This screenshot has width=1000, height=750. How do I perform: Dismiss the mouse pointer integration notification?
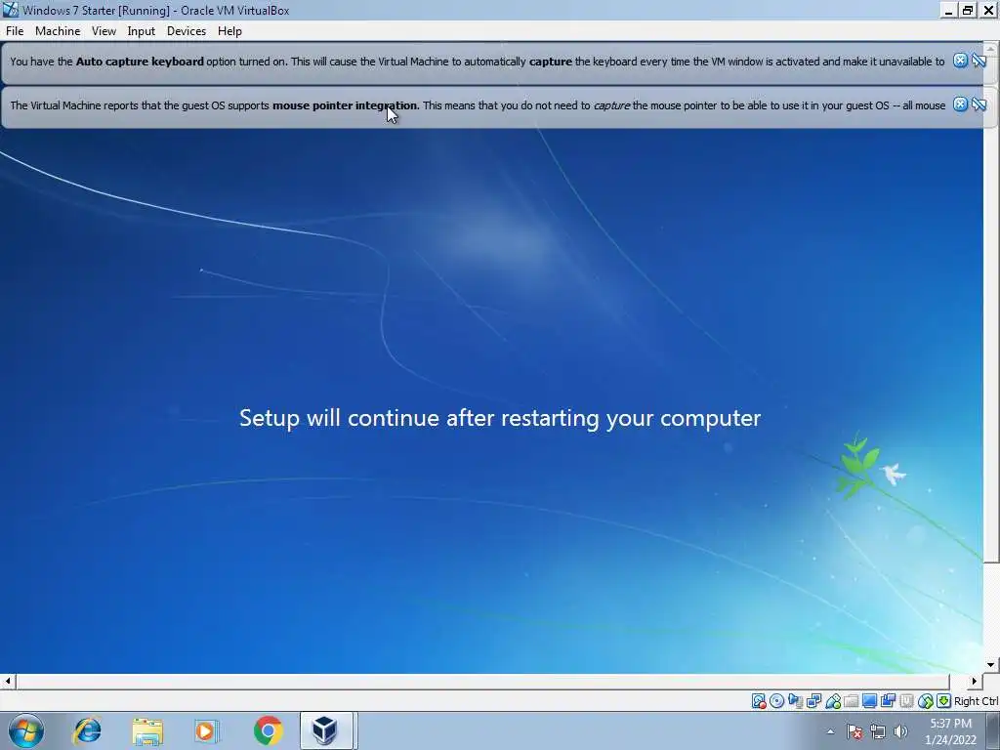[961, 104]
